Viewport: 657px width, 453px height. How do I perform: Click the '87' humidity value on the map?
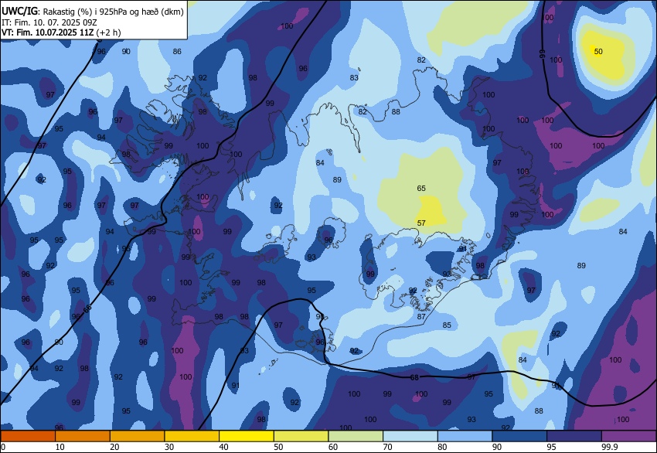point(421,317)
